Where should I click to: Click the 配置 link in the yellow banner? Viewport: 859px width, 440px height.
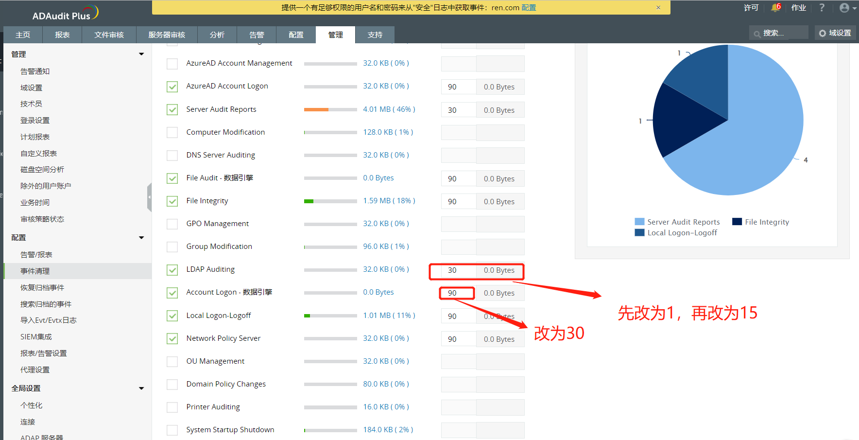point(529,7)
